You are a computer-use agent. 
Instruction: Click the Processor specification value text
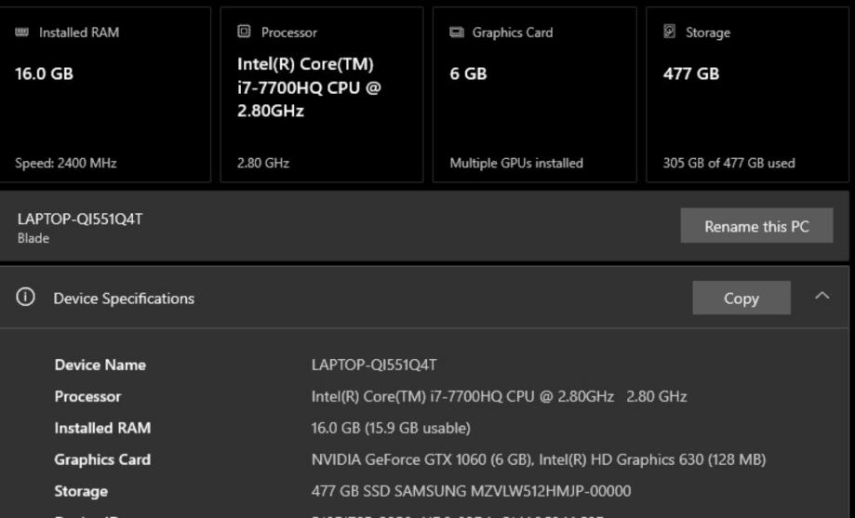pyautogui.click(x=499, y=396)
